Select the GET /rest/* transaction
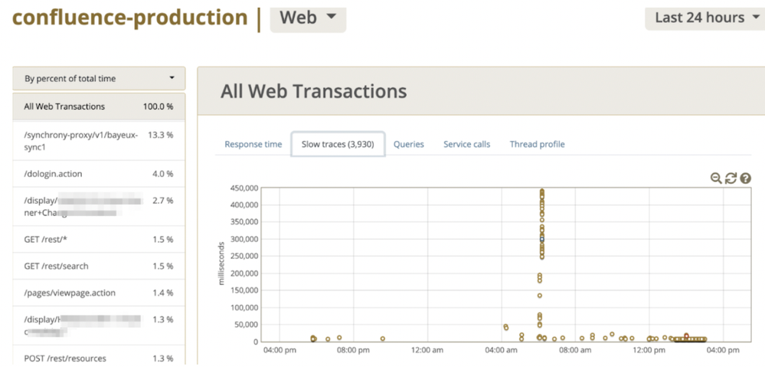 click(99, 240)
